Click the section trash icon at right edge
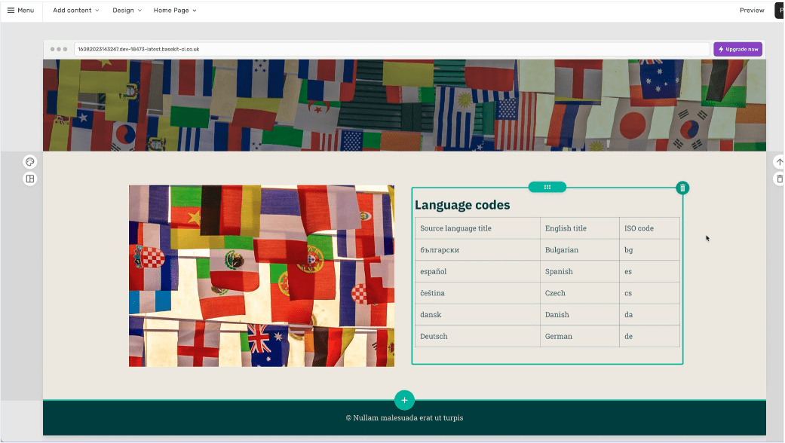 [779, 179]
